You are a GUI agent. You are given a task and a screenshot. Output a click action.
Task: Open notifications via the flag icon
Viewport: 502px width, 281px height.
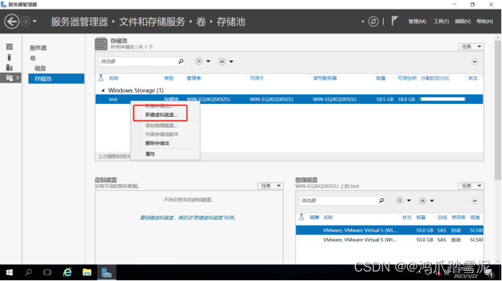(x=395, y=21)
